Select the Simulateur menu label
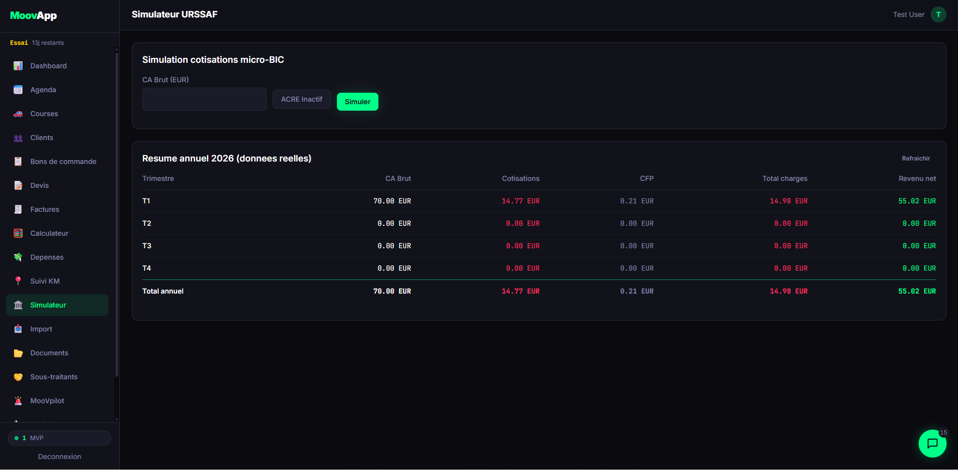 48,305
